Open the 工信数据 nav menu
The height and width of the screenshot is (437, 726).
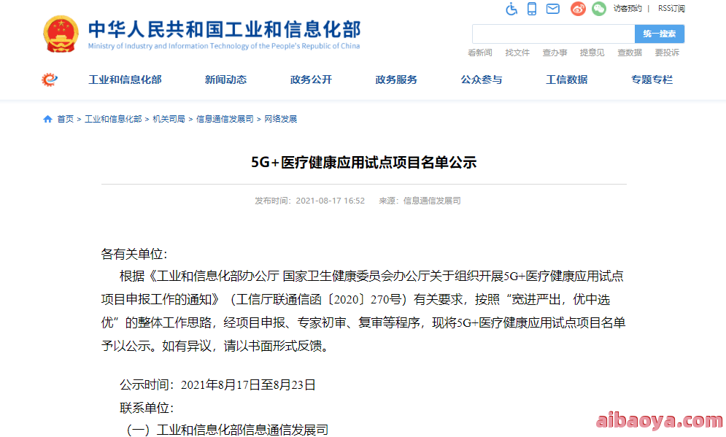coord(567,80)
